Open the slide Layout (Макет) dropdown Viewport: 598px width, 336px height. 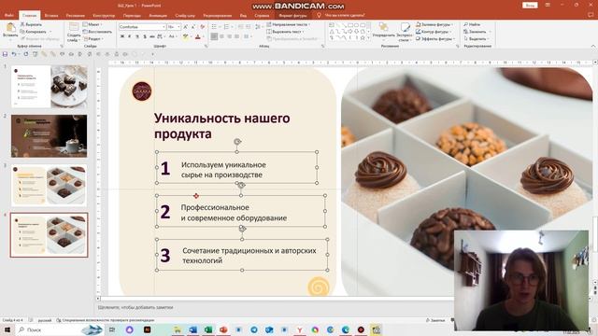pos(93,24)
